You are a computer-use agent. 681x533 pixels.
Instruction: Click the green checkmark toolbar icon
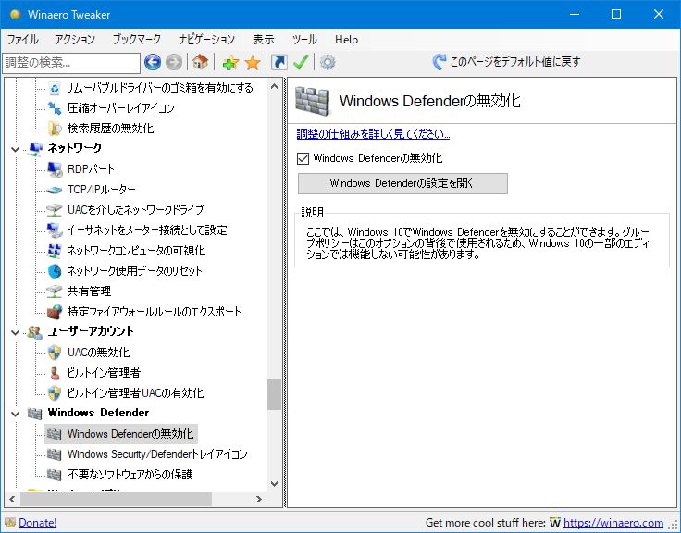[301, 62]
